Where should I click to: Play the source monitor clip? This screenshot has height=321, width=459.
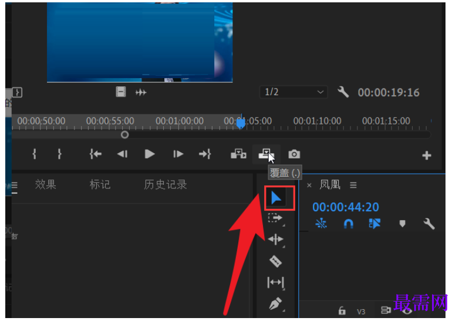tap(150, 154)
